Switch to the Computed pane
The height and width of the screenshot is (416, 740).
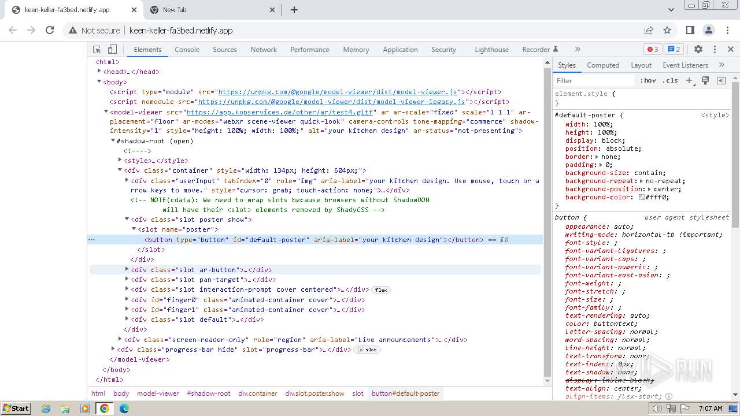(603, 65)
